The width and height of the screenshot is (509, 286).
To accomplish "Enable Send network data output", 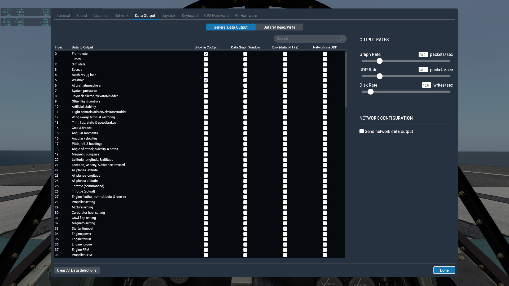I will [x=362, y=131].
